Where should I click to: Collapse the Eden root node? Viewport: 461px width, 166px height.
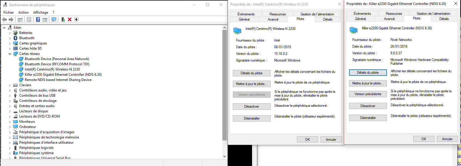coord(4,28)
